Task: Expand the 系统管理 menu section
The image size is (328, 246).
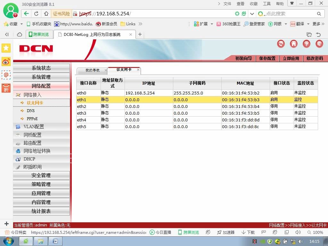Action: coord(41,77)
